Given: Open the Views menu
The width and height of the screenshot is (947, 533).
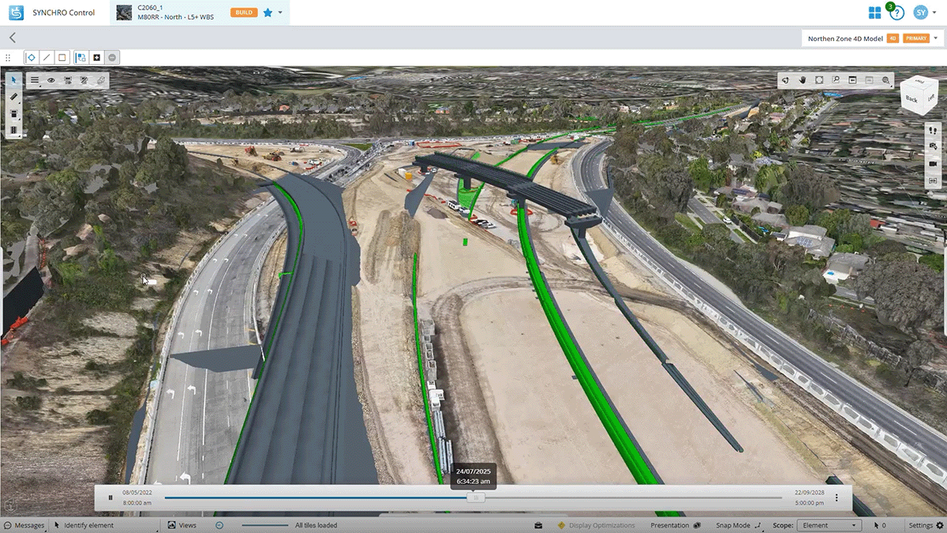Looking at the screenshot, I should (x=182, y=525).
